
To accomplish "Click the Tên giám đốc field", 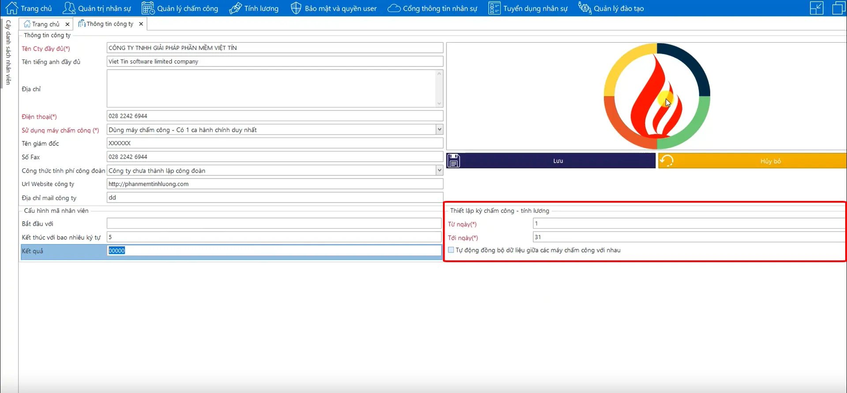I will click(x=275, y=143).
